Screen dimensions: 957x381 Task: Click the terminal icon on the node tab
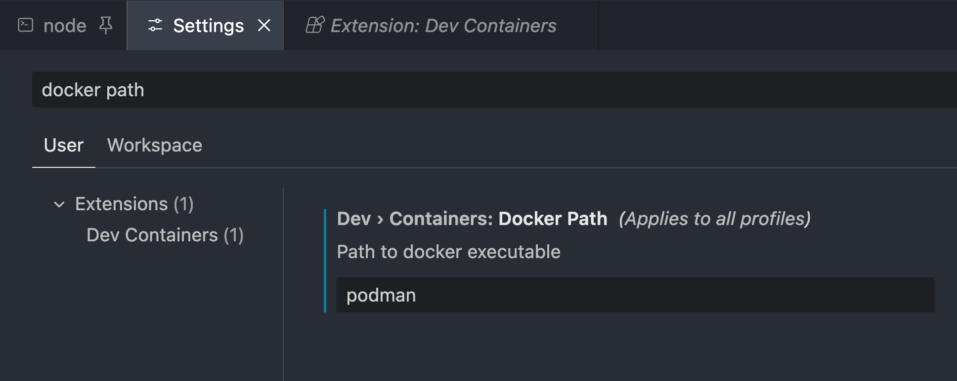click(25, 25)
